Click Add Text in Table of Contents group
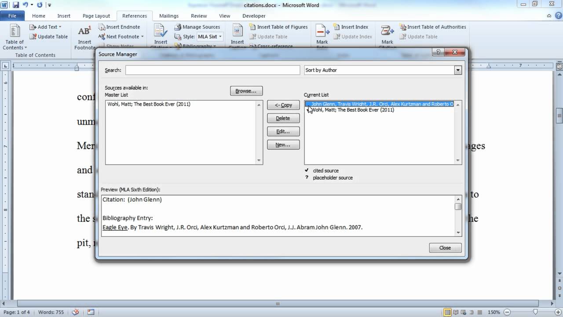Screen dimensions: 563x317 click(x=45, y=27)
